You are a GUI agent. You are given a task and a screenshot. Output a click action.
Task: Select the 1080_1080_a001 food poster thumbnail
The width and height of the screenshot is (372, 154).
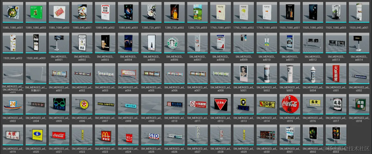(13, 12)
